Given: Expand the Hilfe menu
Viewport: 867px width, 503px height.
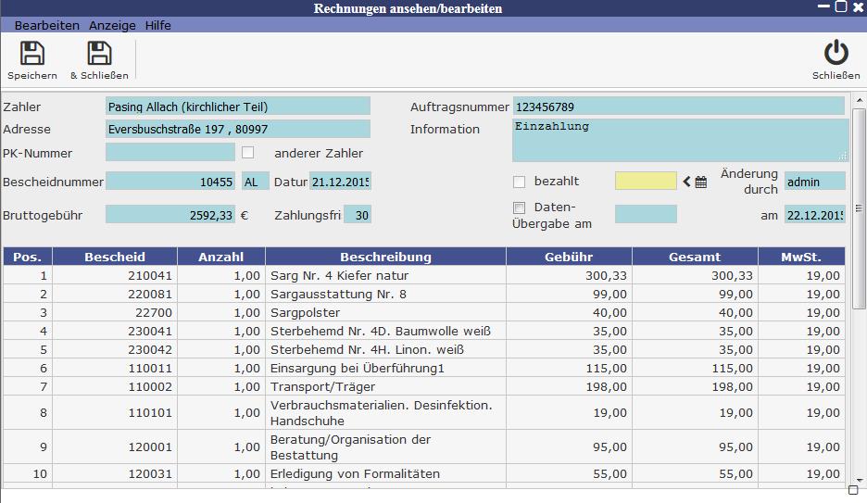Looking at the screenshot, I should tap(157, 26).
